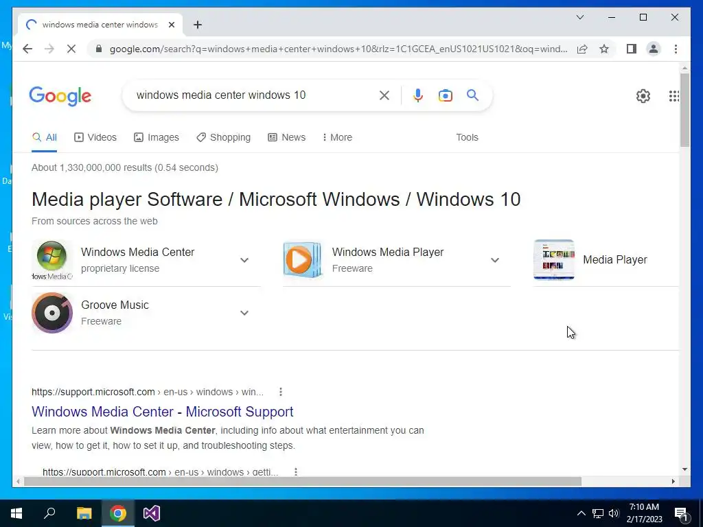This screenshot has height=527, width=703.
Task: Click Groove Music title text
Action: click(x=115, y=305)
